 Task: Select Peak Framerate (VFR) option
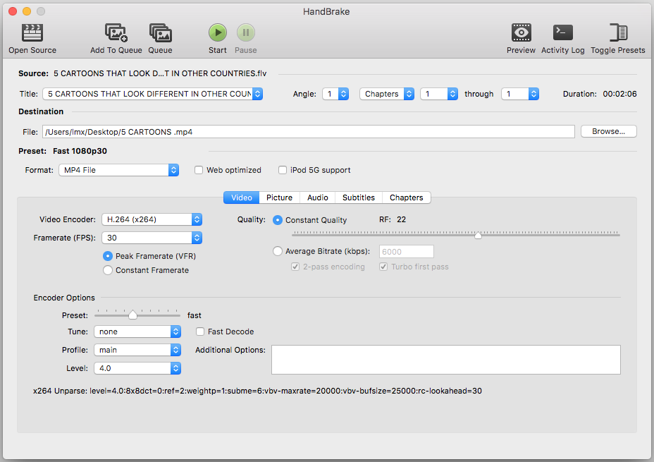[108, 256]
